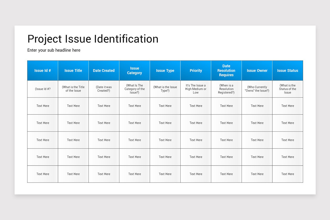The width and height of the screenshot is (330, 220).
Task: Select the '(What is the Title of the Issue' cell
Action: point(73,89)
